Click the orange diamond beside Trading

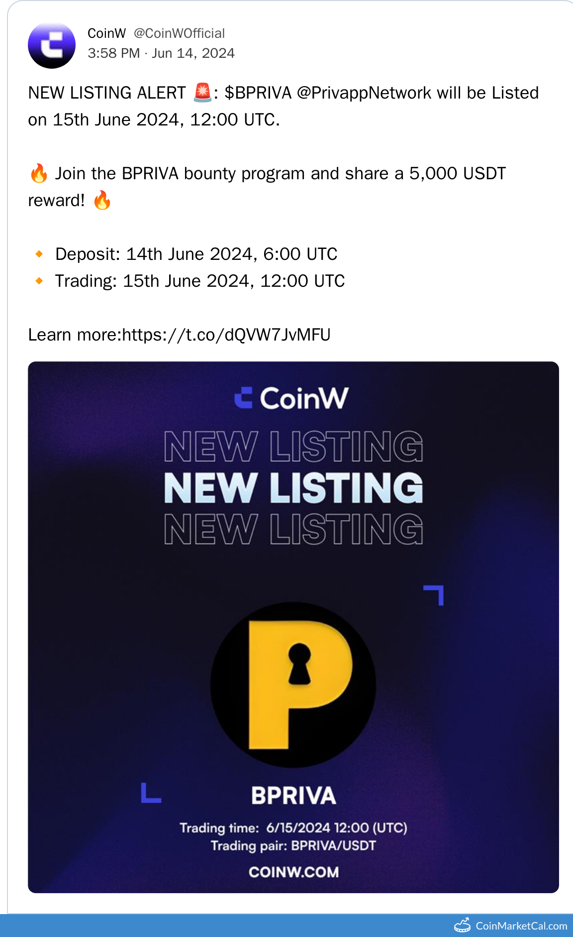coord(39,281)
